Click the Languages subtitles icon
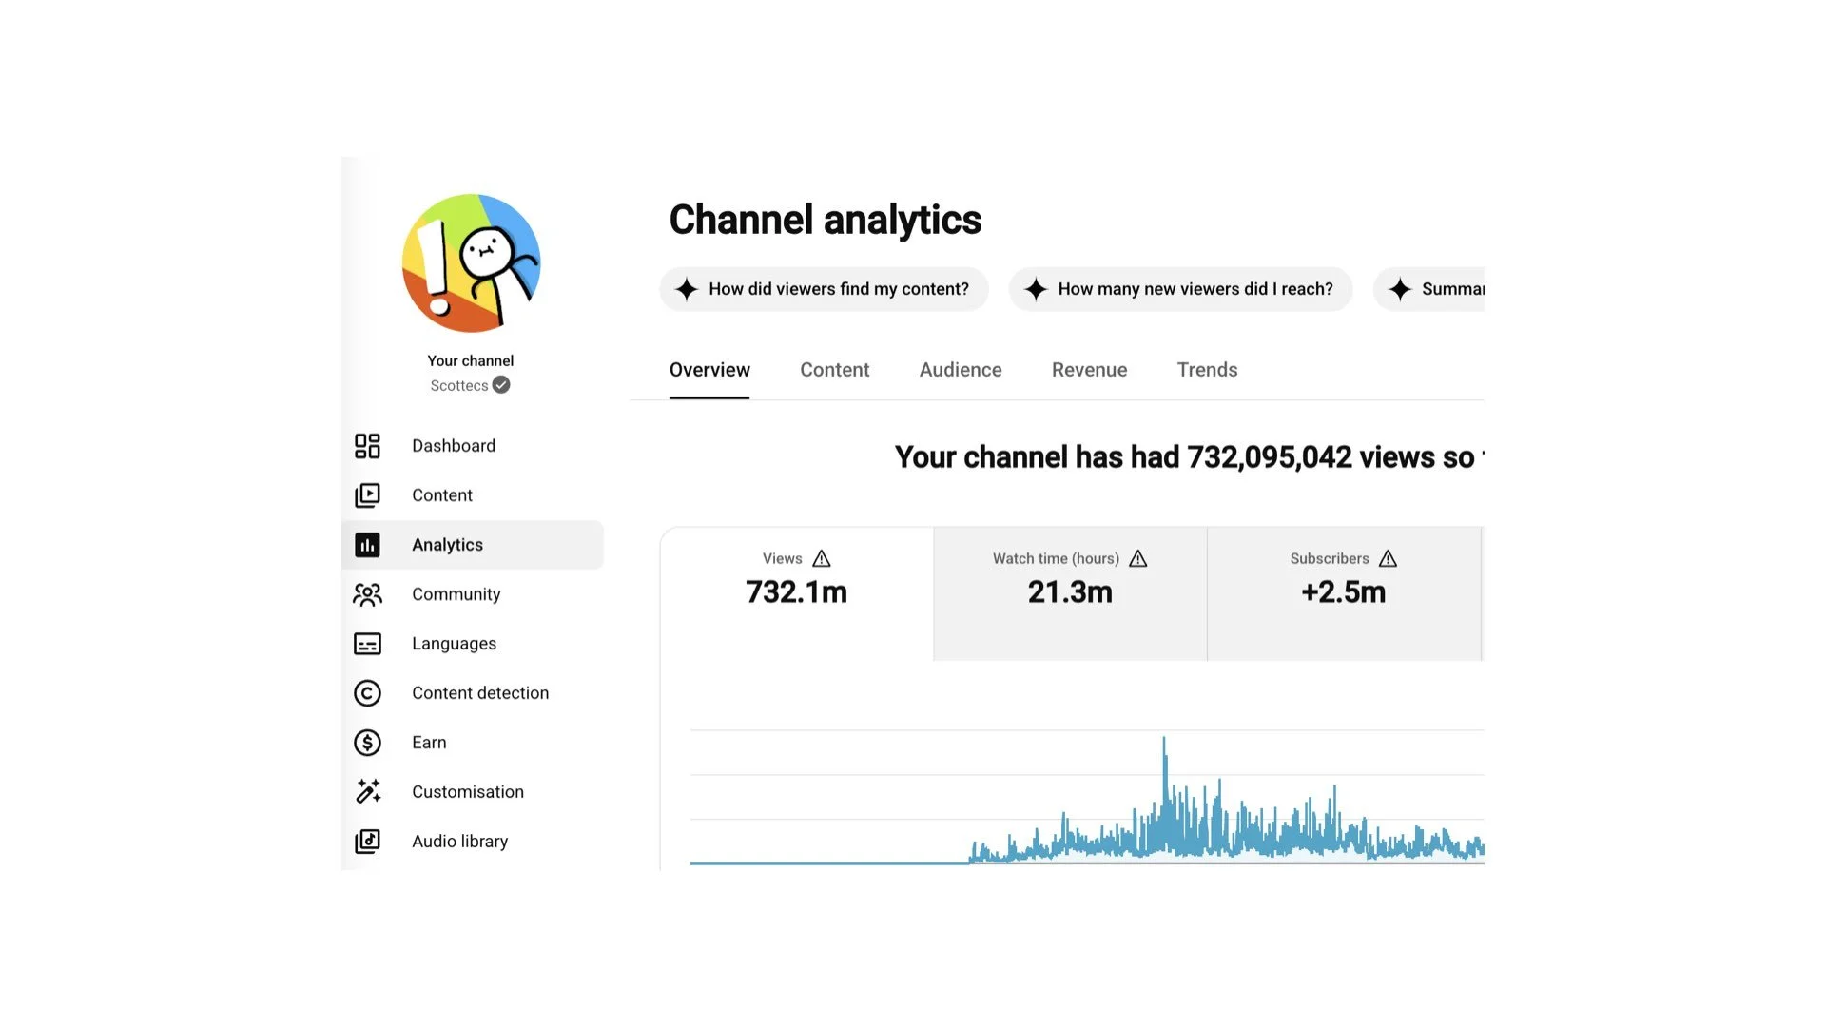Viewport: 1826px width, 1027px height. pyautogui.click(x=367, y=644)
